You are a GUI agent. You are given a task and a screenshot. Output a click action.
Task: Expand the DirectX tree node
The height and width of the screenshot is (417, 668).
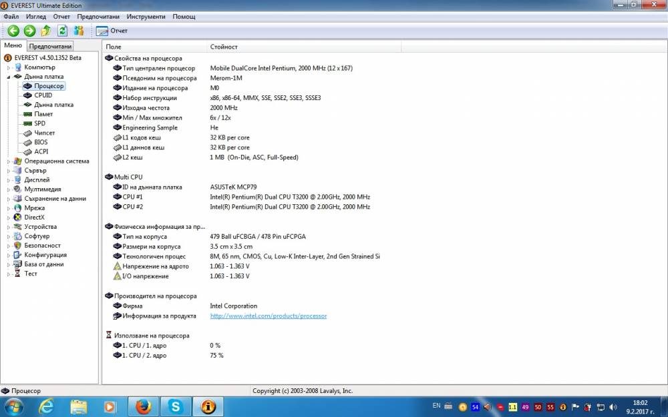point(8,218)
